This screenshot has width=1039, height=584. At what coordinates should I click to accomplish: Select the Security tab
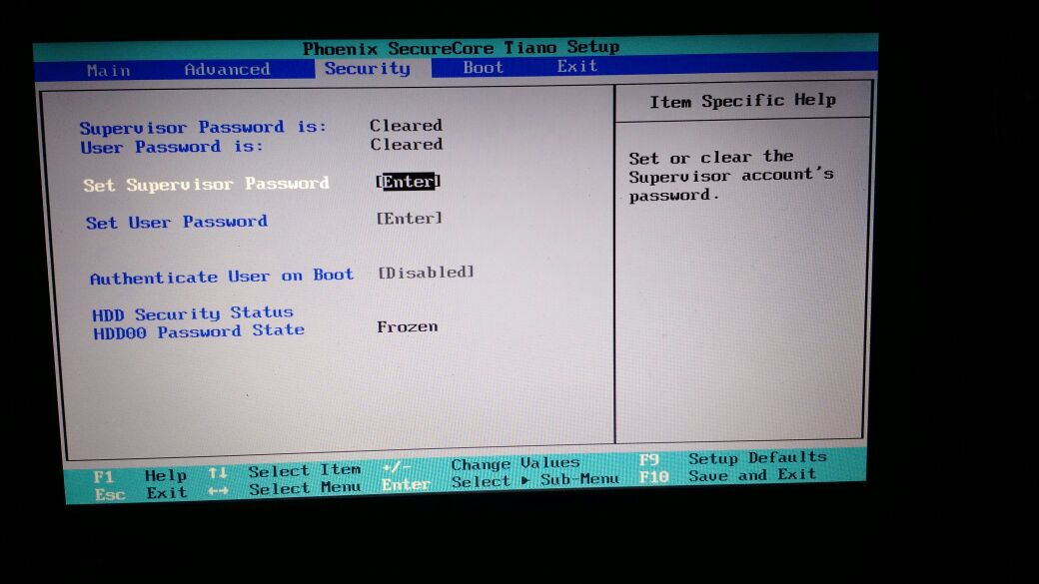click(367, 68)
